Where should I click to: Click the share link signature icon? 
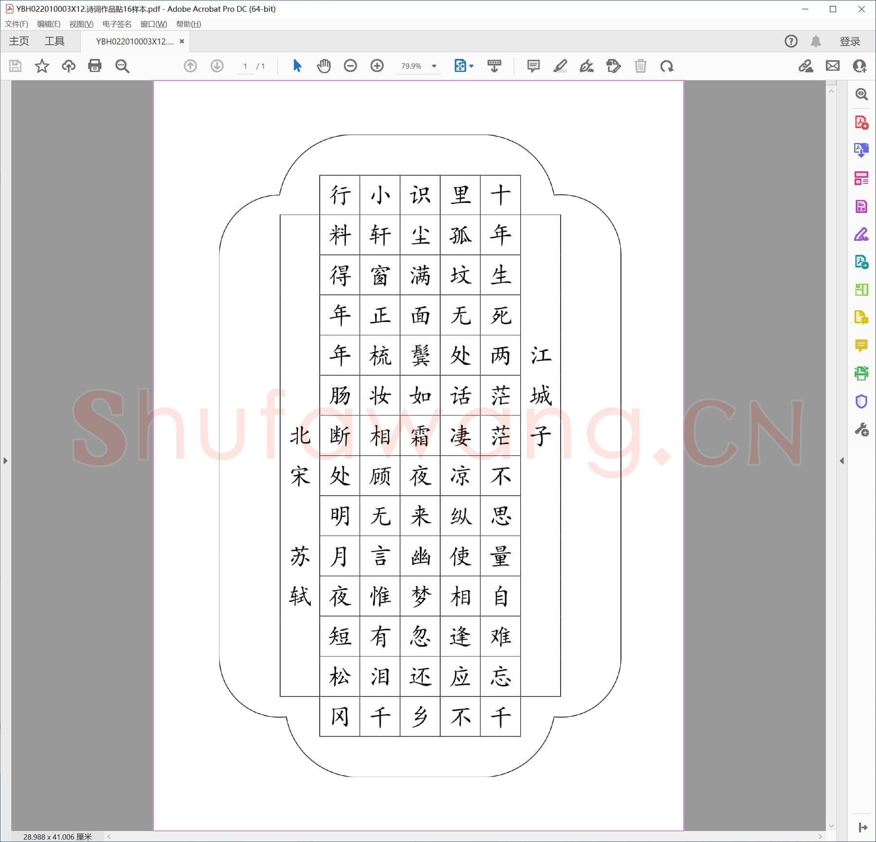click(806, 66)
